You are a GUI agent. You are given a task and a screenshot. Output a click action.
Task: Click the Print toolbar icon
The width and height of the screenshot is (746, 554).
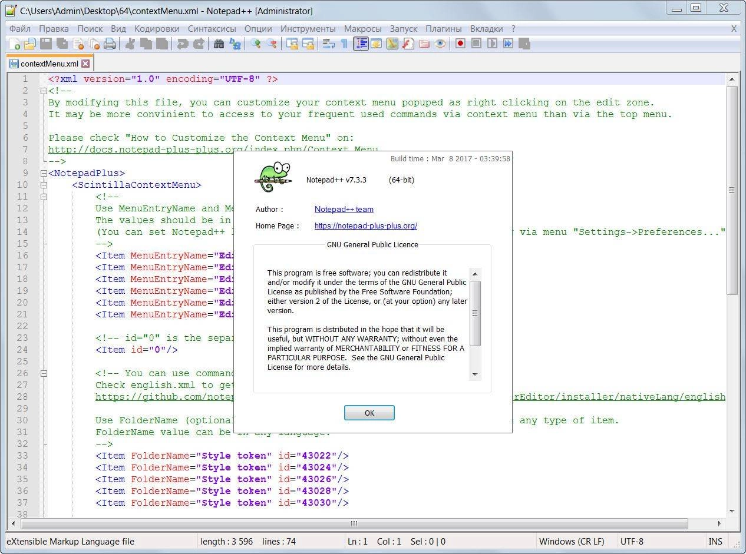click(x=110, y=44)
